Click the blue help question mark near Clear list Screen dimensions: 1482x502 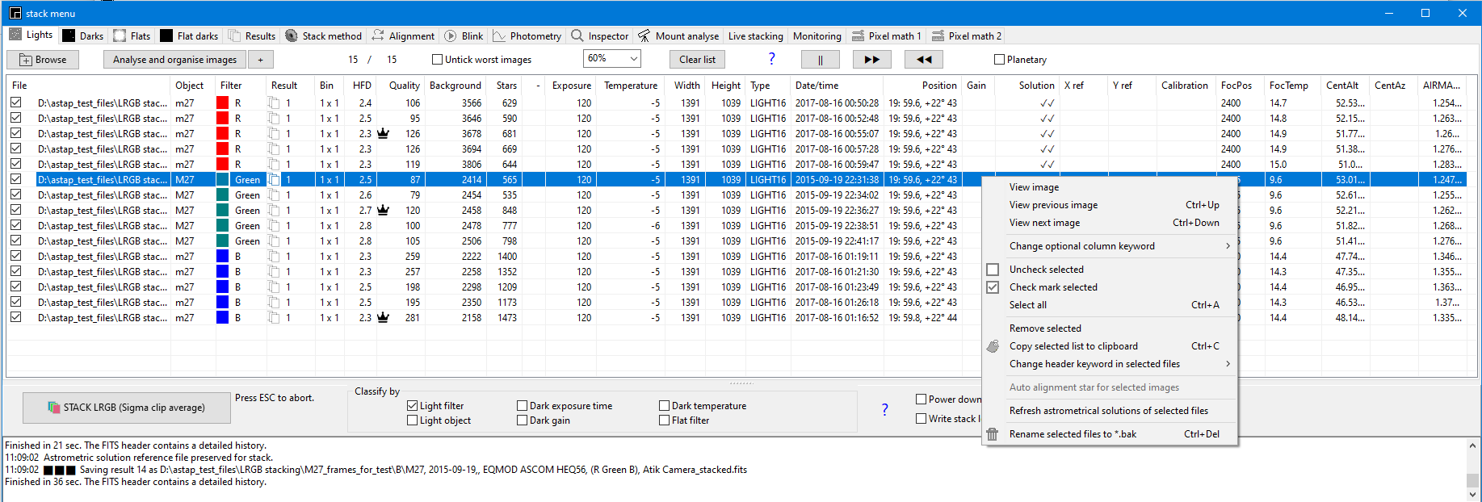(771, 59)
